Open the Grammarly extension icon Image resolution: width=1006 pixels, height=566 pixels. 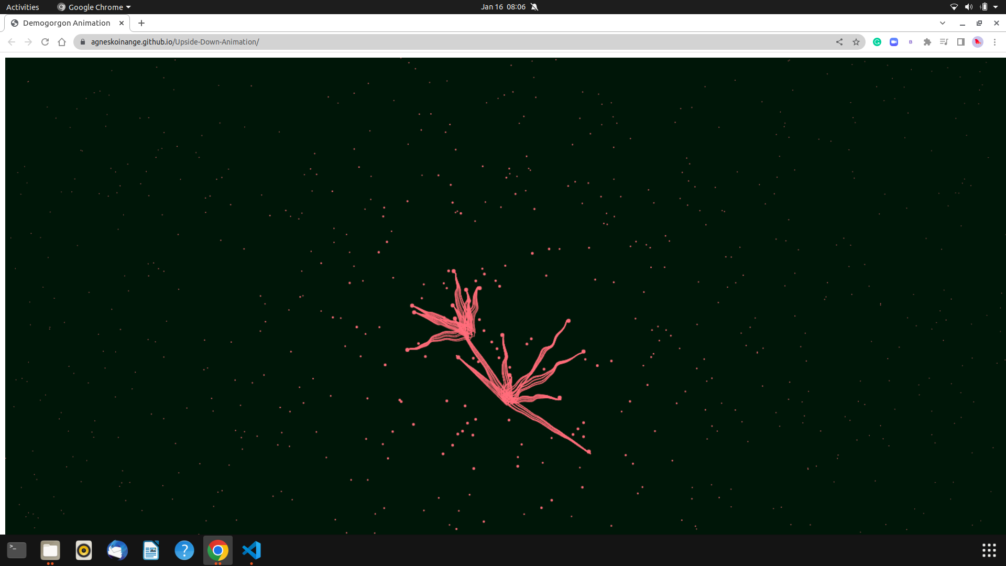[x=877, y=42]
